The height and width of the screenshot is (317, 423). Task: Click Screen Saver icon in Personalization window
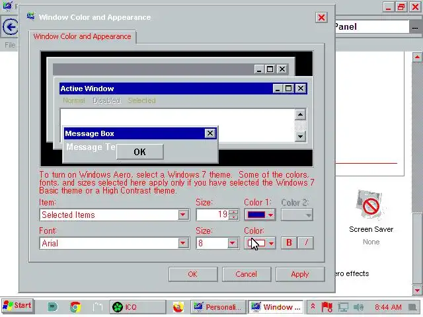click(x=371, y=206)
